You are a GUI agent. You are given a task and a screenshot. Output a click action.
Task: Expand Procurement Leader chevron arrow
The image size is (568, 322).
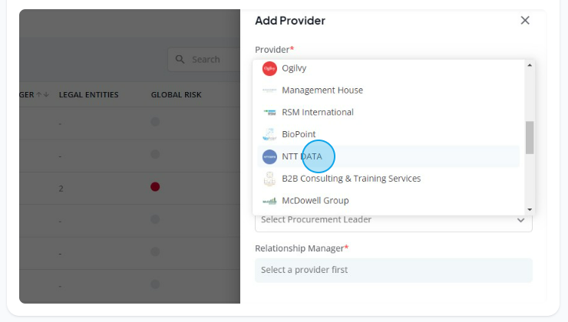521,220
